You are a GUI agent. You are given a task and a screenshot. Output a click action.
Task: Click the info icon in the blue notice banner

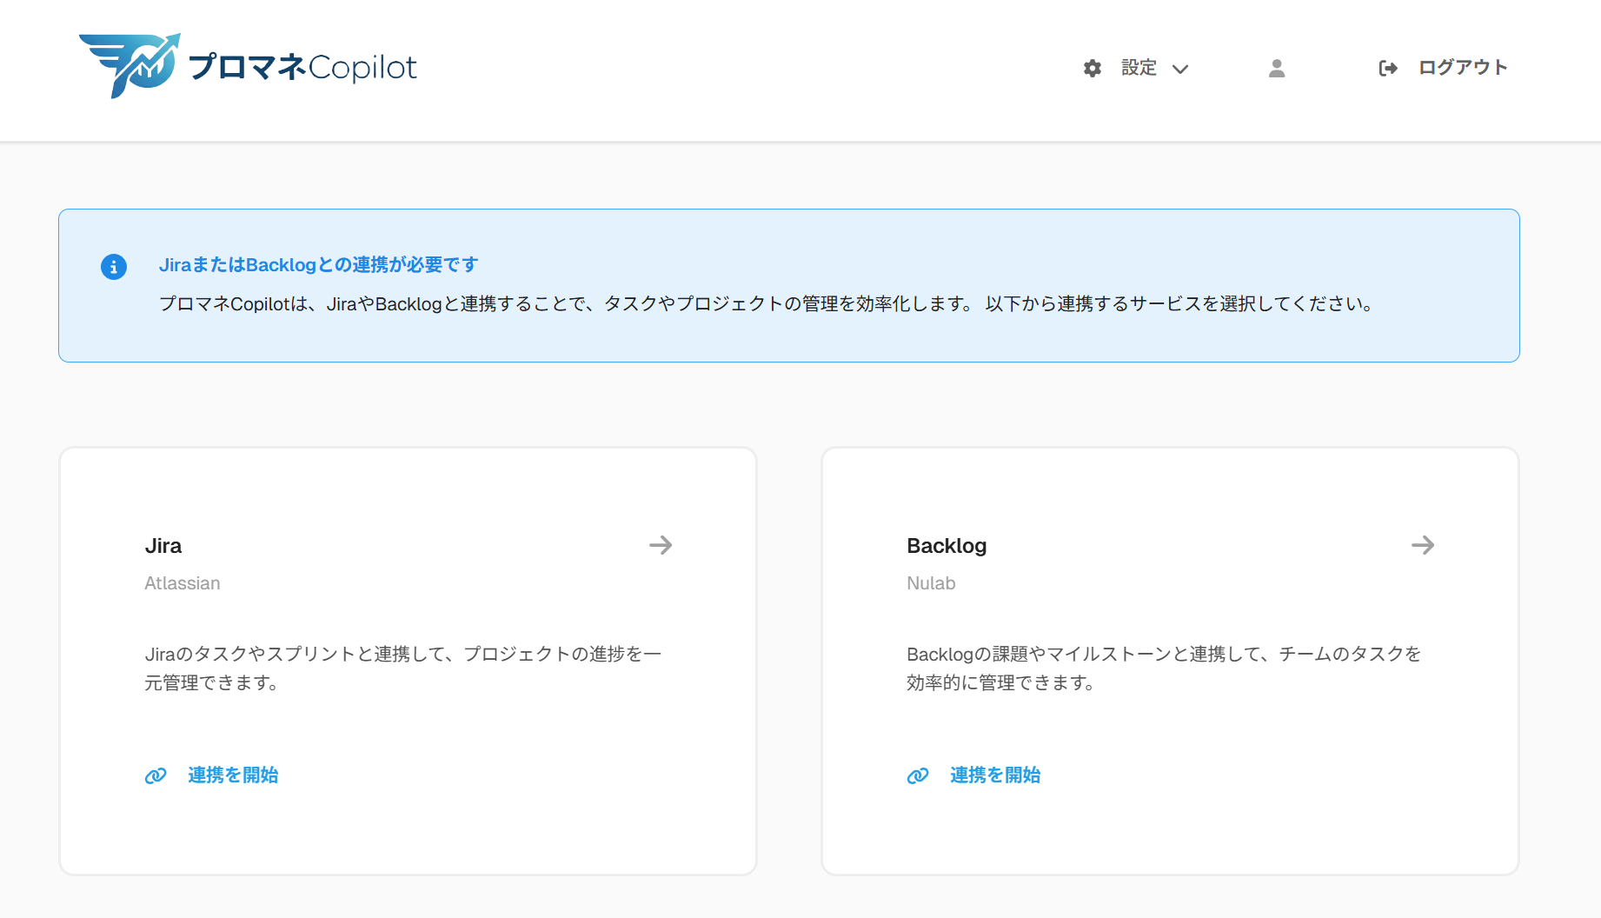114,267
